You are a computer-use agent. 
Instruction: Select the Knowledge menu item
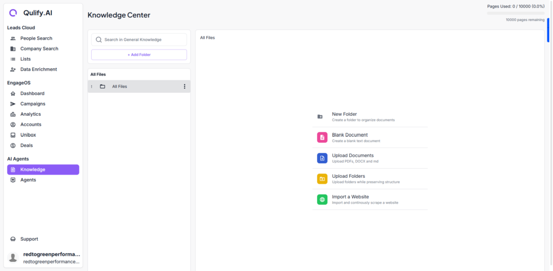43,170
